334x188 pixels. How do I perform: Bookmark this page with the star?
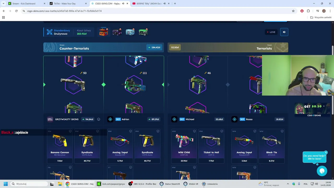[x=293, y=11]
